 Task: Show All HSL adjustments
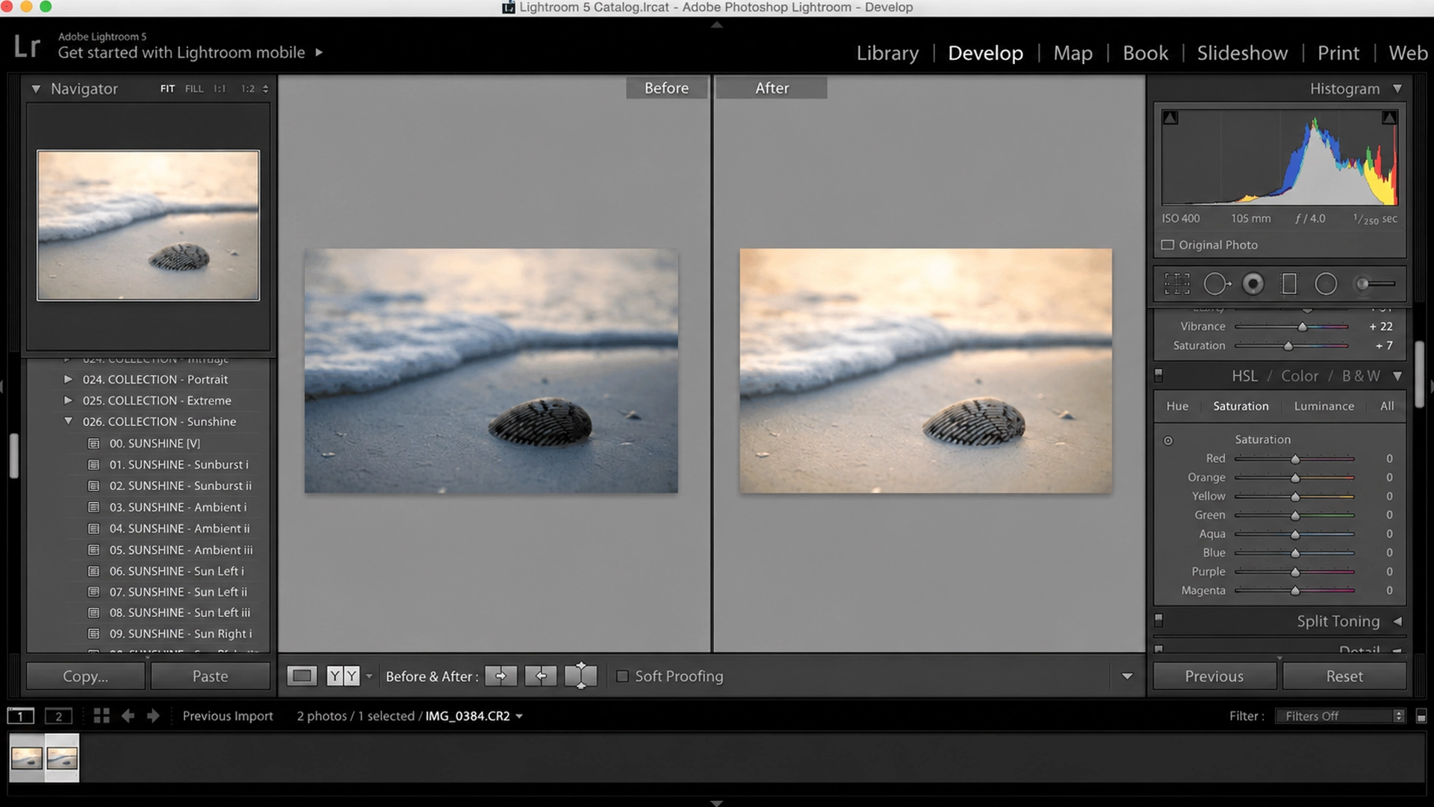[1387, 406]
